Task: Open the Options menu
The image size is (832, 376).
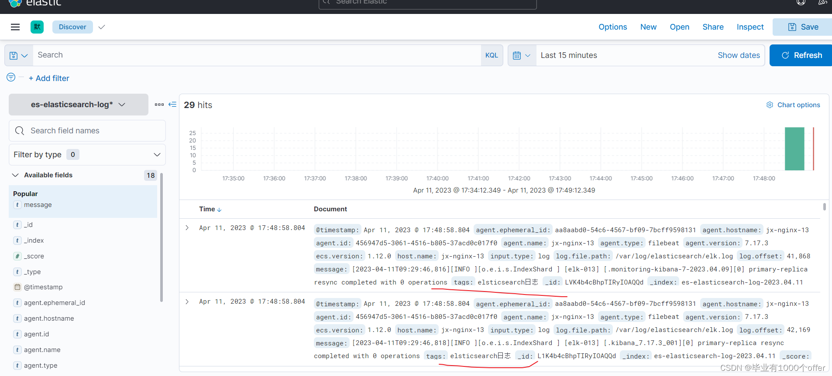Action: point(613,27)
